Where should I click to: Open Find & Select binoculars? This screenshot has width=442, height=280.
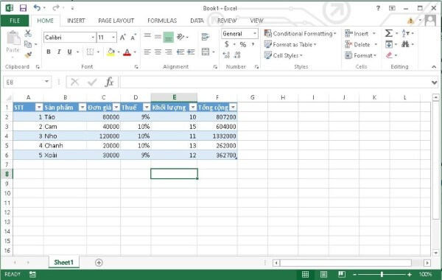(405, 44)
